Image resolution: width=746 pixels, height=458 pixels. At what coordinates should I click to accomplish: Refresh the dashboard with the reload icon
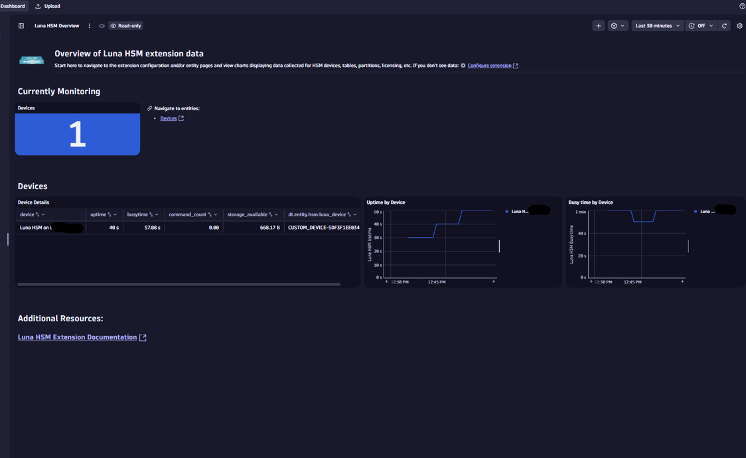pyautogui.click(x=724, y=26)
